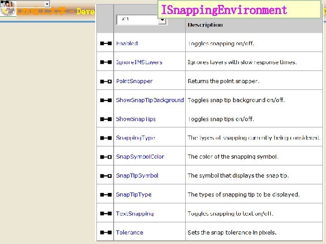The width and height of the screenshot is (326, 244).
Task: Open the SnapTipSymbol property link
Action: 137,175
